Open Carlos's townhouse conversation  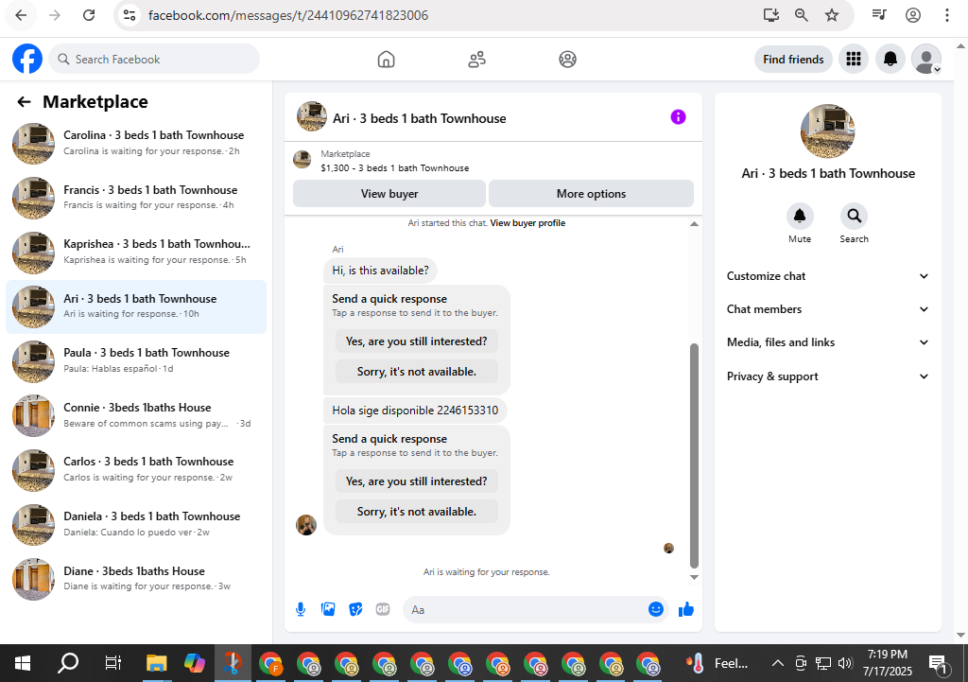136,469
